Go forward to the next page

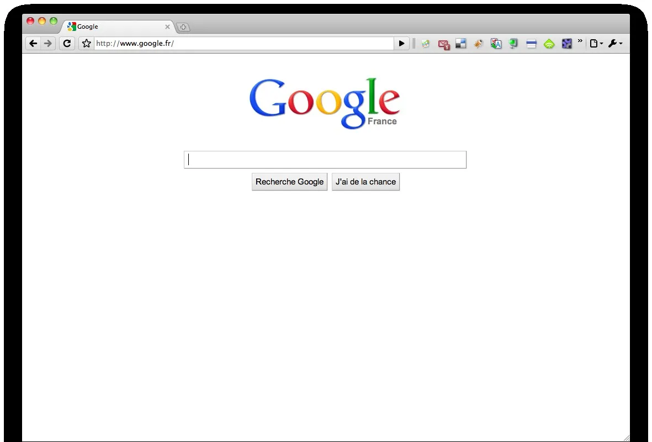[48, 43]
